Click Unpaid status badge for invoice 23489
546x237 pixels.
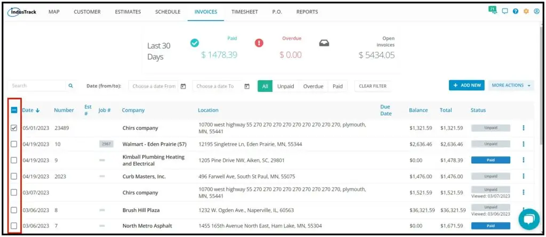point(491,128)
